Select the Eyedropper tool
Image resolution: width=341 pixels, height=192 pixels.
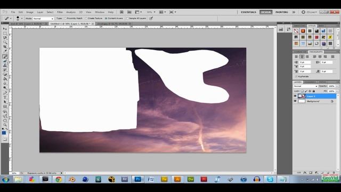[5, 52]
